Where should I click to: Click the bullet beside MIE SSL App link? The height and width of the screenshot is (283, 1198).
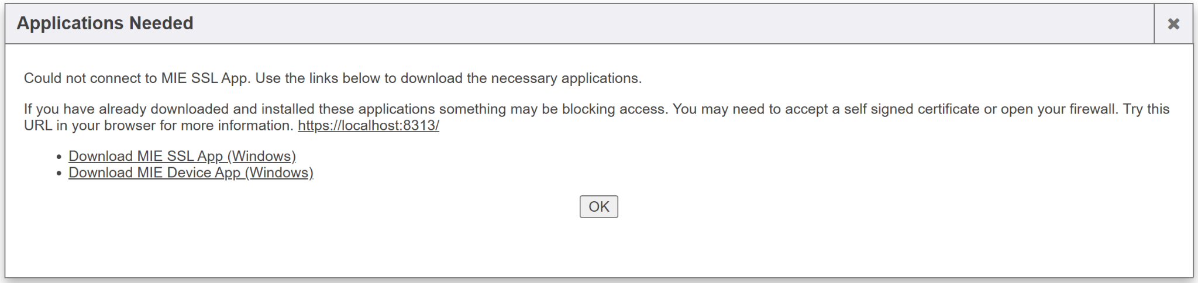(x=59, y=157)
